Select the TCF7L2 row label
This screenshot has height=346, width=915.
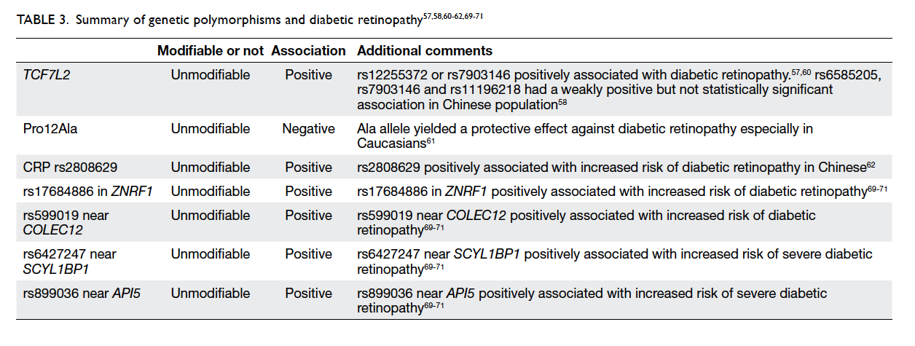(x=47, y=75)
